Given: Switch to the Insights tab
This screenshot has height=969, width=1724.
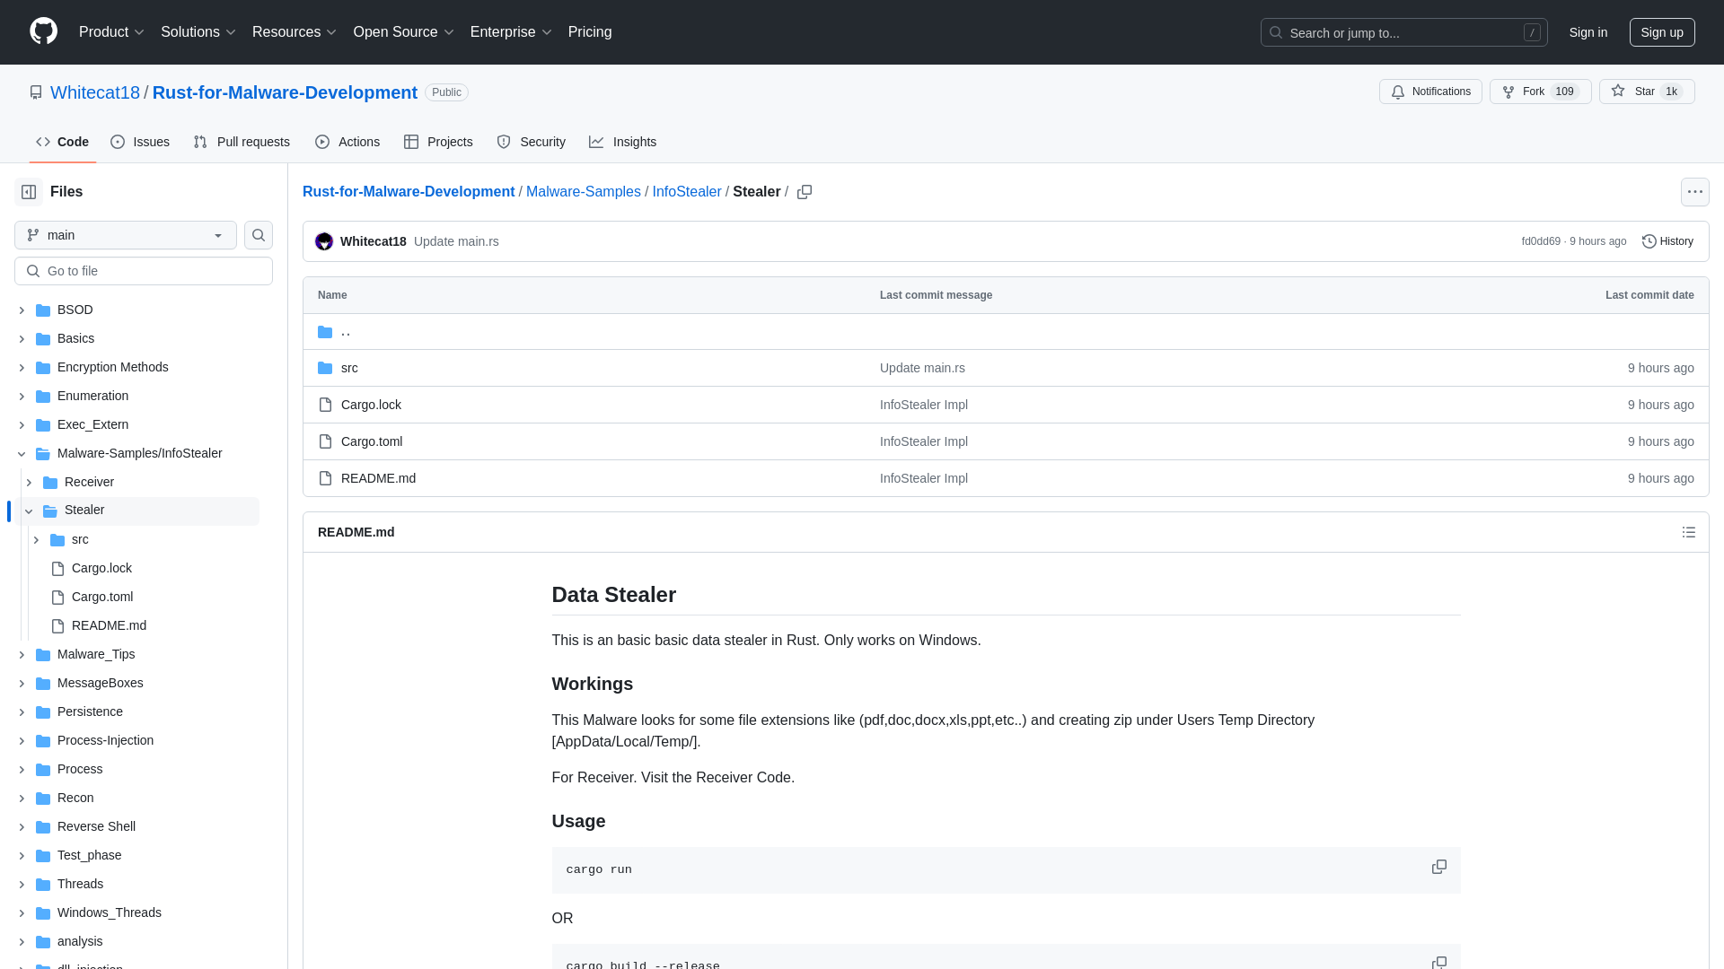Looking at the screenshot, I should click(622, 142).
